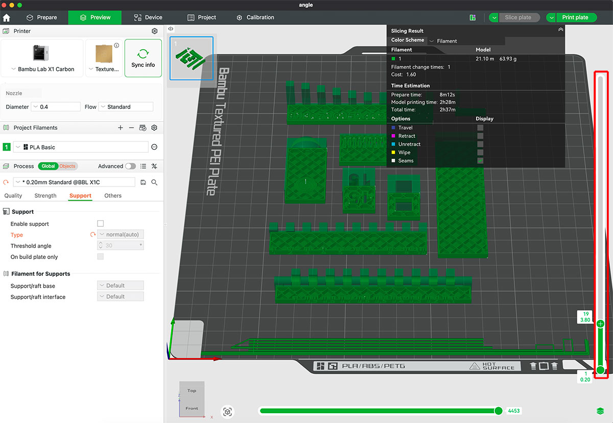
Task: Remove last filament with minus icon
Action: pos(131,128)
